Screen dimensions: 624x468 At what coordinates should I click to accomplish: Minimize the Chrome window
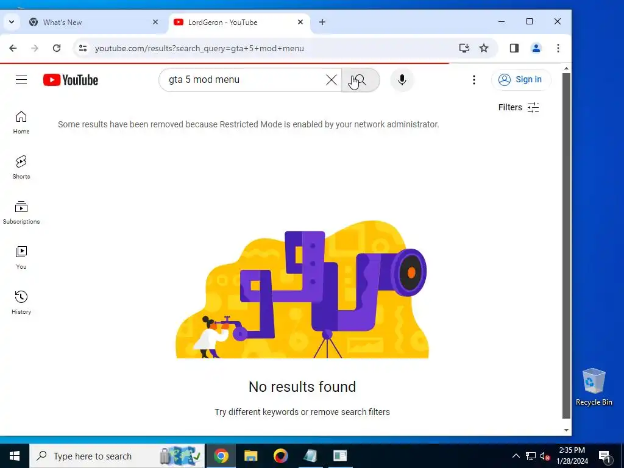pos(502,21)
